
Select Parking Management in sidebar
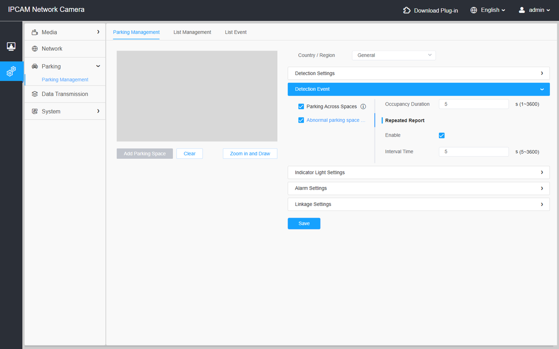pos(65,80)
